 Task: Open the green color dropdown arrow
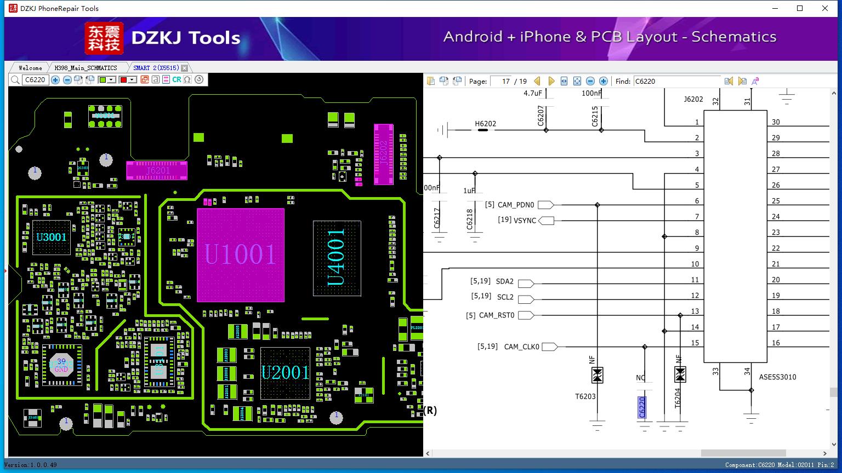coord(111,80)
